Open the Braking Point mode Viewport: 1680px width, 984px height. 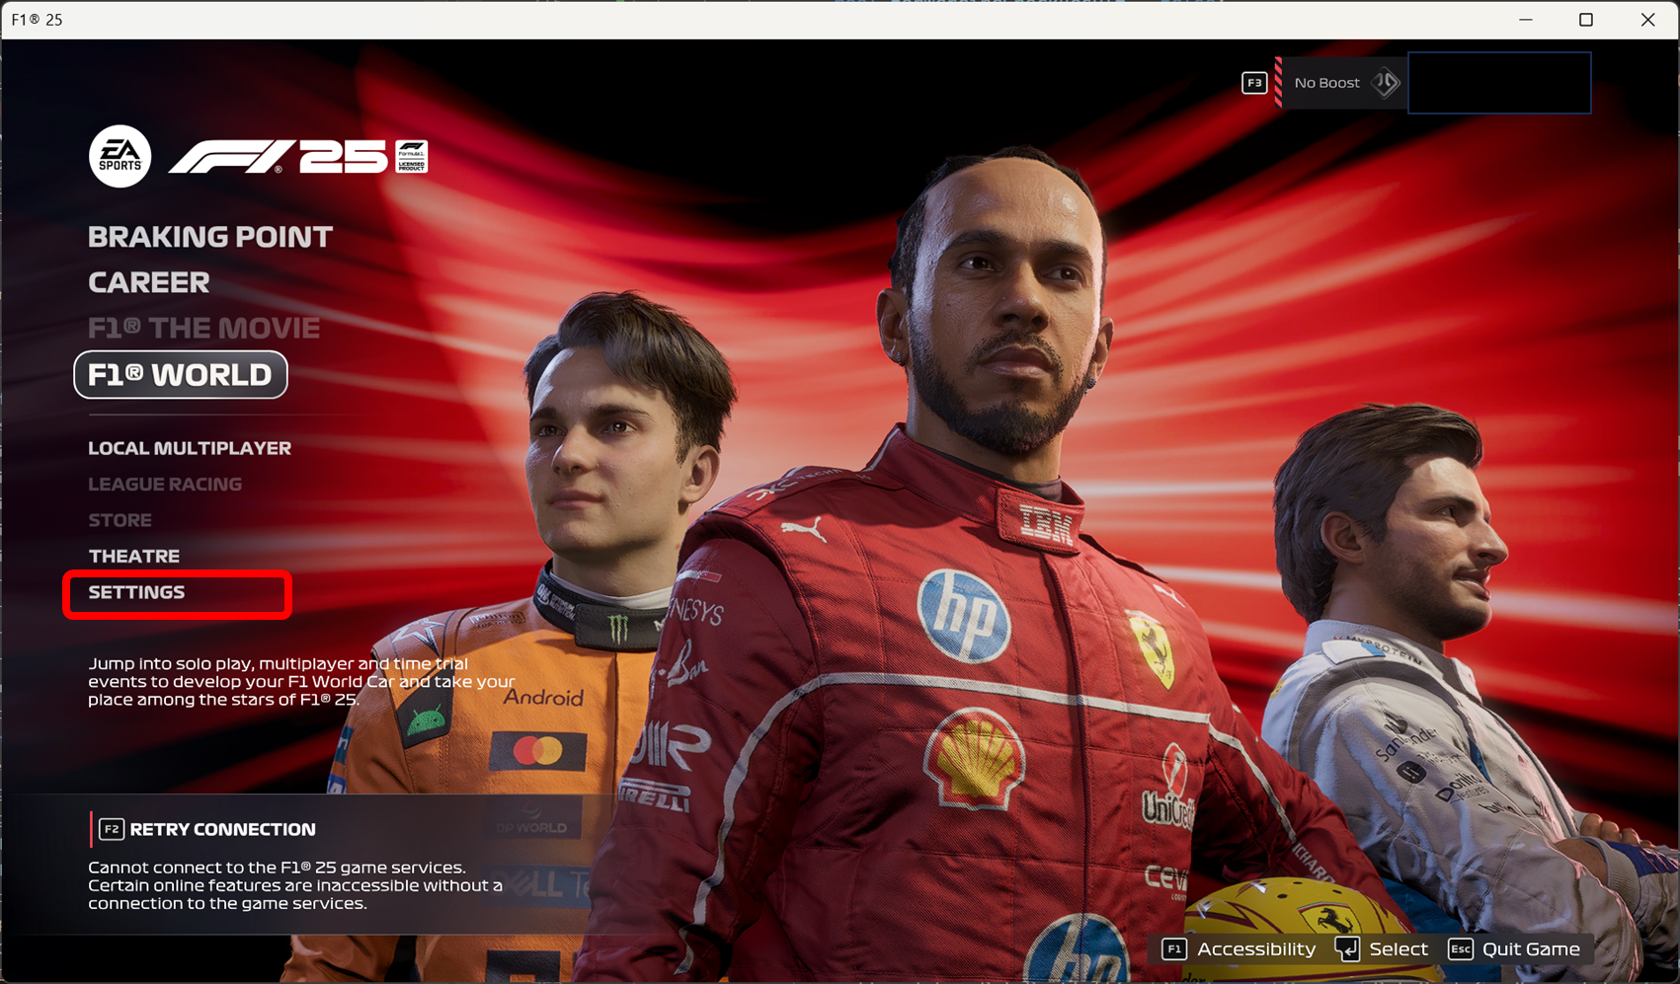pyautogui.click(x=210, y=237)
